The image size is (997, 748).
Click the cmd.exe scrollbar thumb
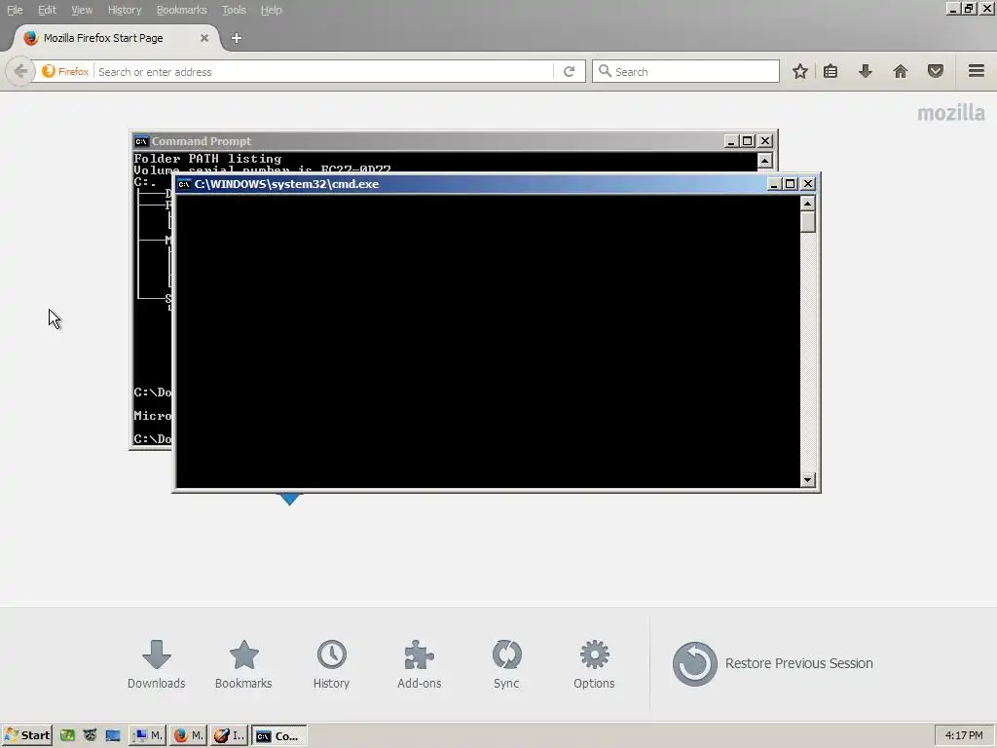807,222
